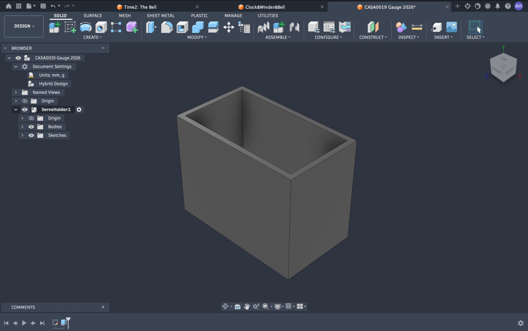Toggle the ServoHolder:1 activate radio button
The width and height of the screenshot is (528, 331).
(x=79, y=109)
